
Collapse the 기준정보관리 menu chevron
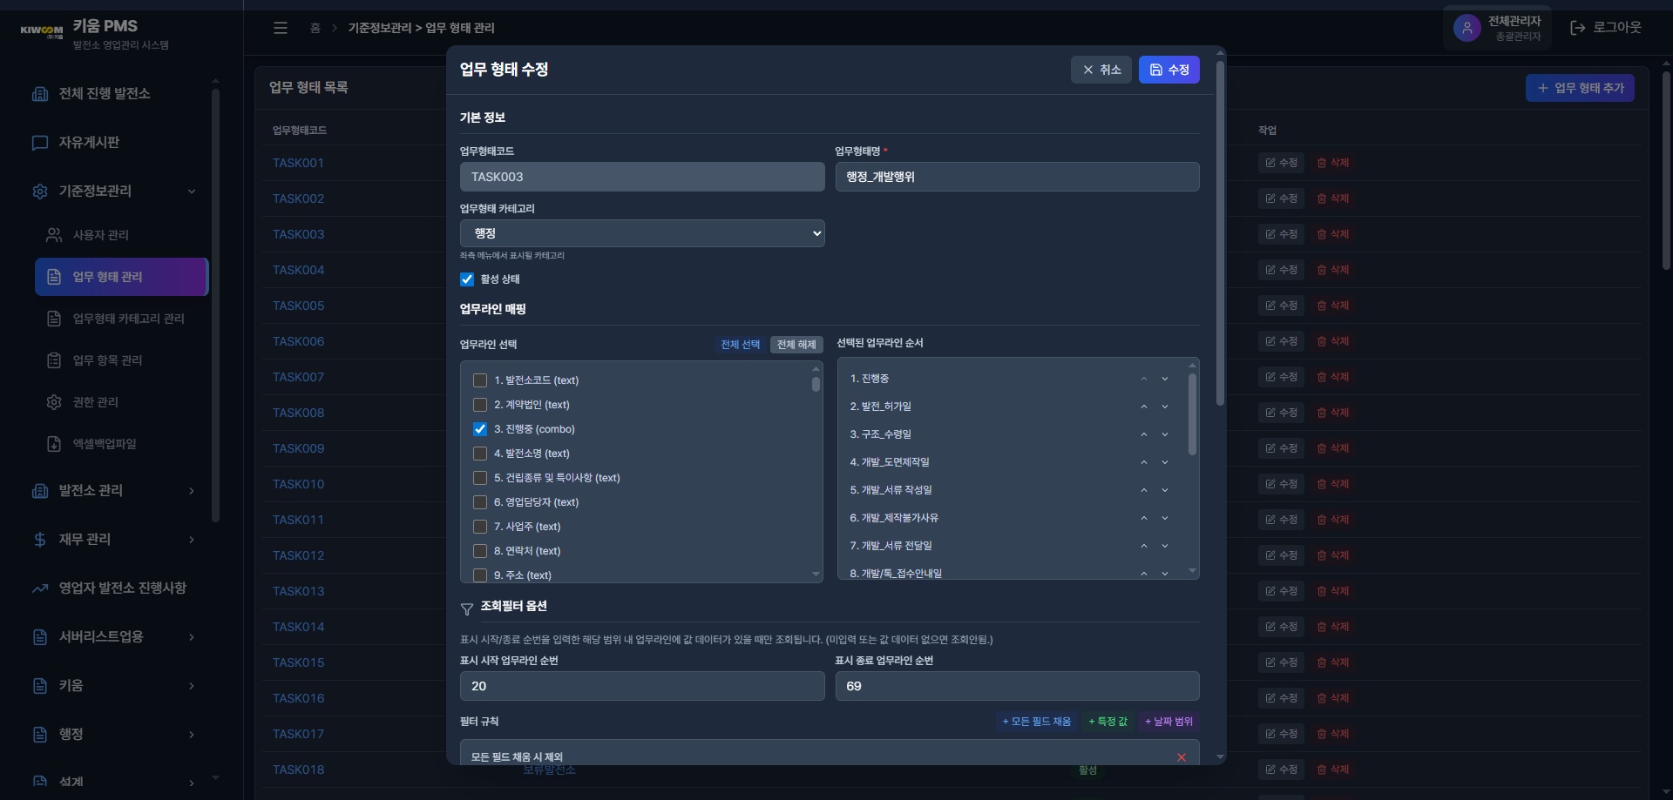pyautogui.click(x=192, y=192)
